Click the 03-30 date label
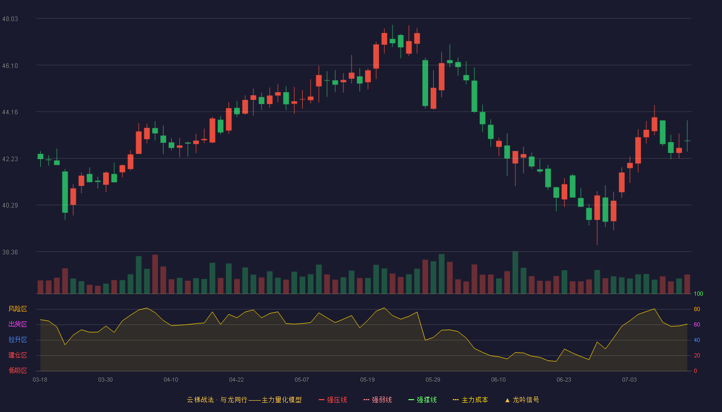 (105, 380)
